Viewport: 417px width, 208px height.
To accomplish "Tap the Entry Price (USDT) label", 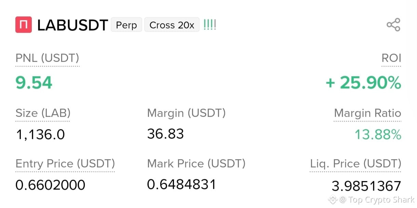I will (x=65, y=164).
